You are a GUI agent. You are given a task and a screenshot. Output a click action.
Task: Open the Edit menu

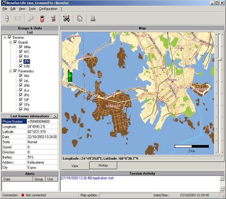(13, 9)
